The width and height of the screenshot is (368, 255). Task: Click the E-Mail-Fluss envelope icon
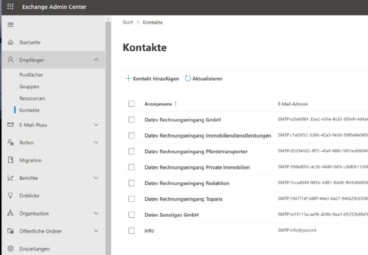11,124
